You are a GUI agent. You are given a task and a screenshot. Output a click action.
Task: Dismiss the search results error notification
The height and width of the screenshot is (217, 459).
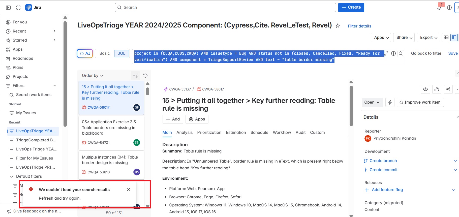click(129, 189)
